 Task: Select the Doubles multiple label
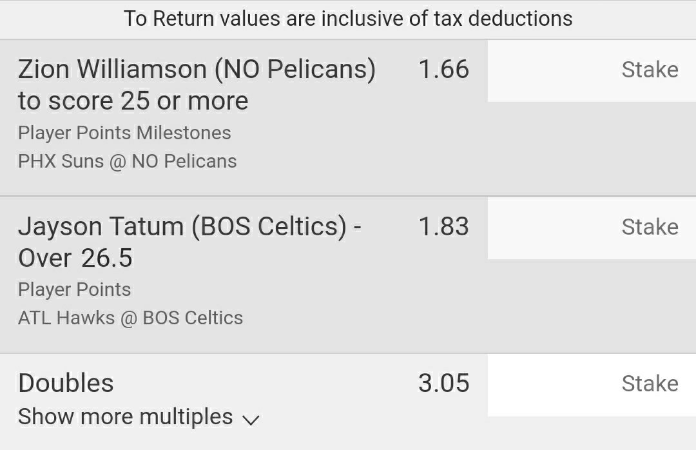66,384
